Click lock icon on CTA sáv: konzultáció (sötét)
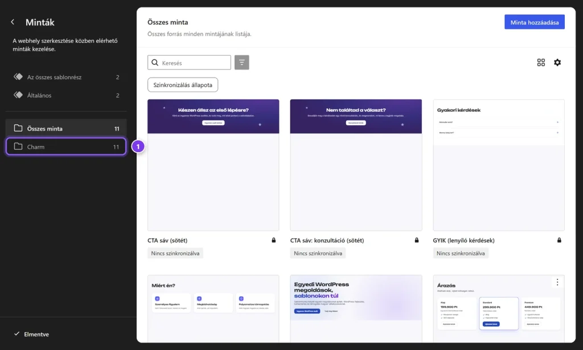The height and width of the screenshot is (350, 583). pyautogui.click(x=416, y=240)
